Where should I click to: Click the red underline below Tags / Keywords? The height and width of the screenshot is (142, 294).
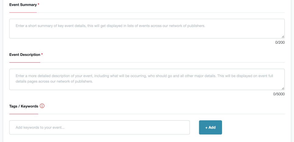pos(24,114)
